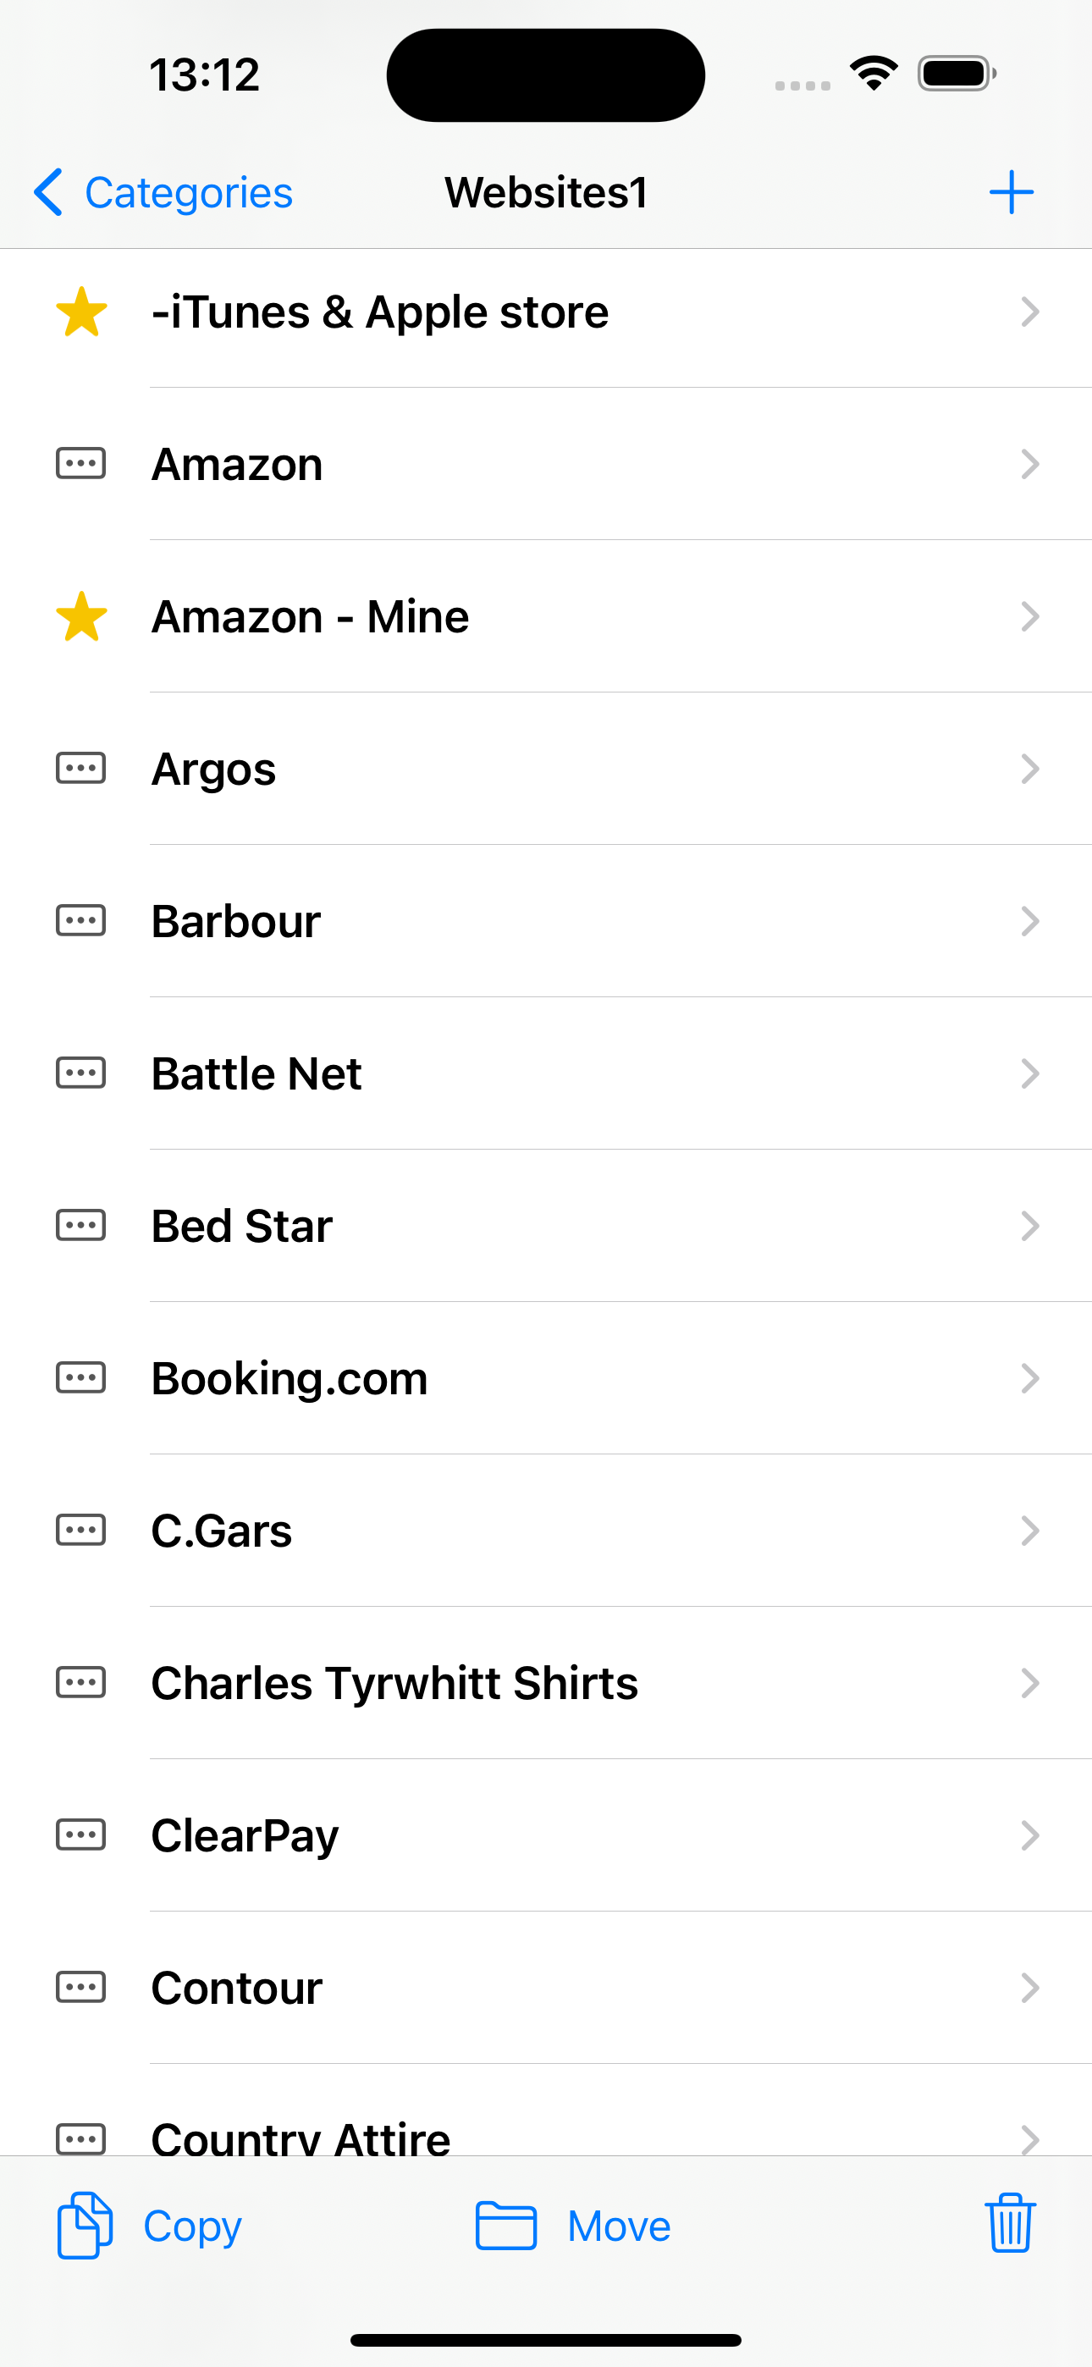This screenshot has height=2367, width=1092.
Task: Open the Amazon entry chevron
Action: 1029,464
